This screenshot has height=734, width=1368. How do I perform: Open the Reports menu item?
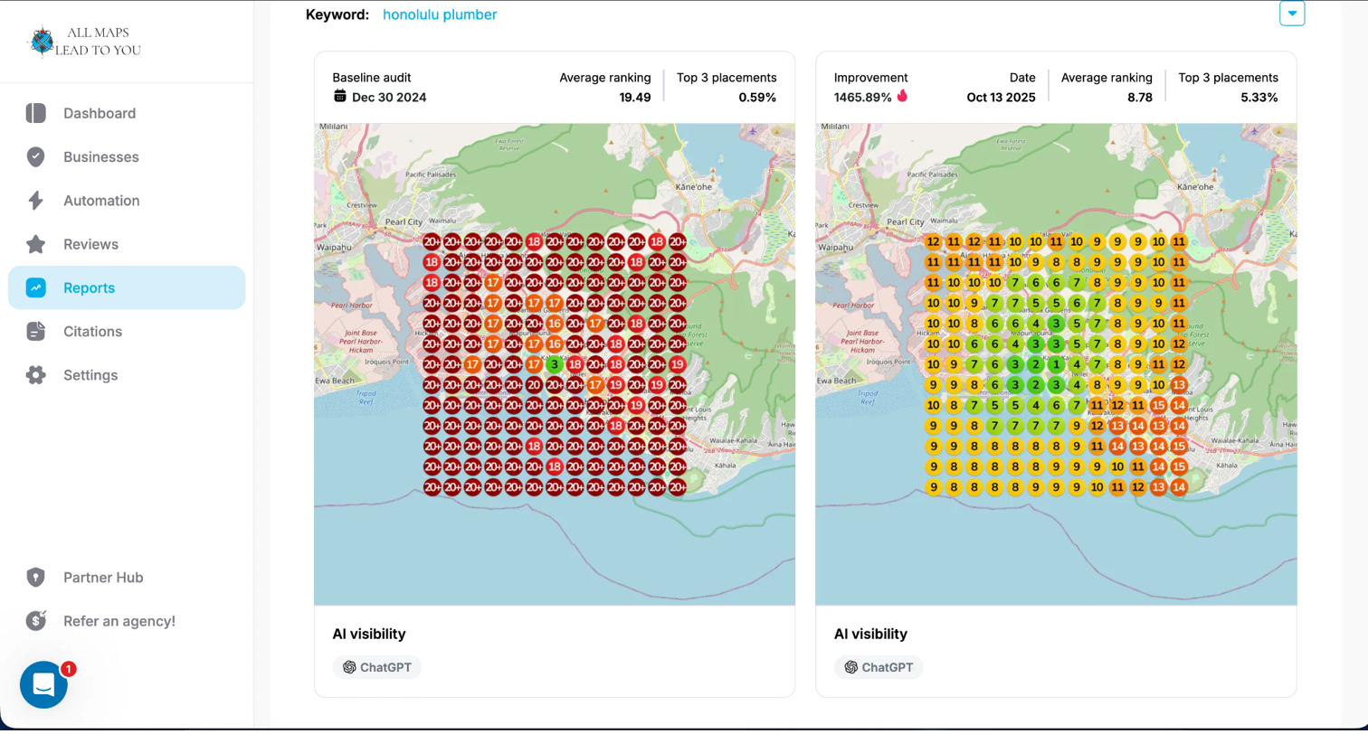89,288
